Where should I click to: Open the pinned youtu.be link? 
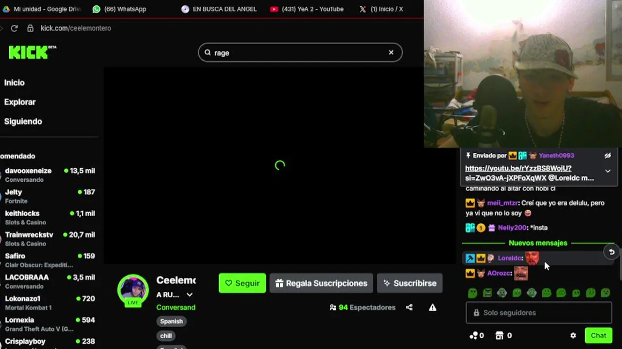pos(518,173)
